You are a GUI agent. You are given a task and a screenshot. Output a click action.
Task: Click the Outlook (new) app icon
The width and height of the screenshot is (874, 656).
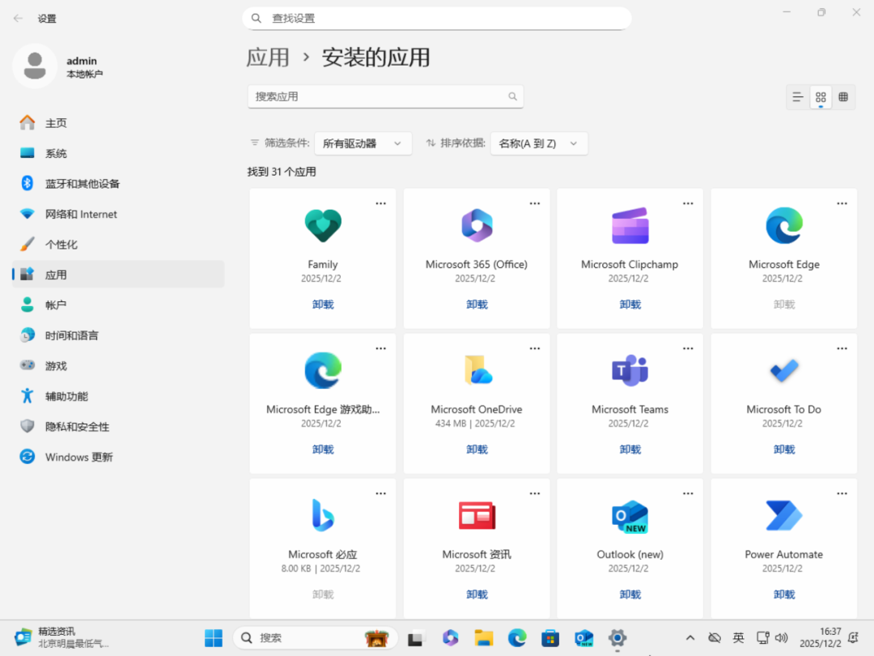point(630,517)
